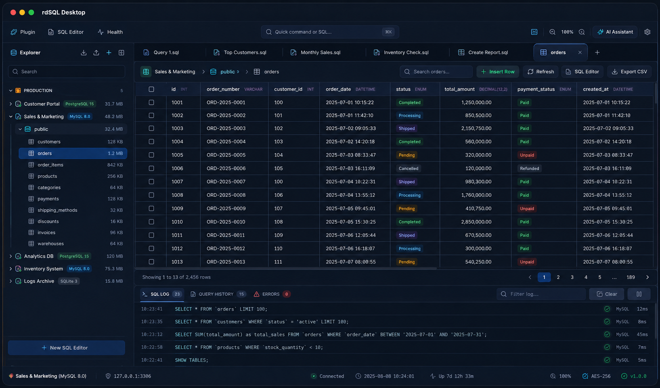Viewport: 660px width, 388px height.
Task: Click Quick command or SQL field
Action: (330, 32)
